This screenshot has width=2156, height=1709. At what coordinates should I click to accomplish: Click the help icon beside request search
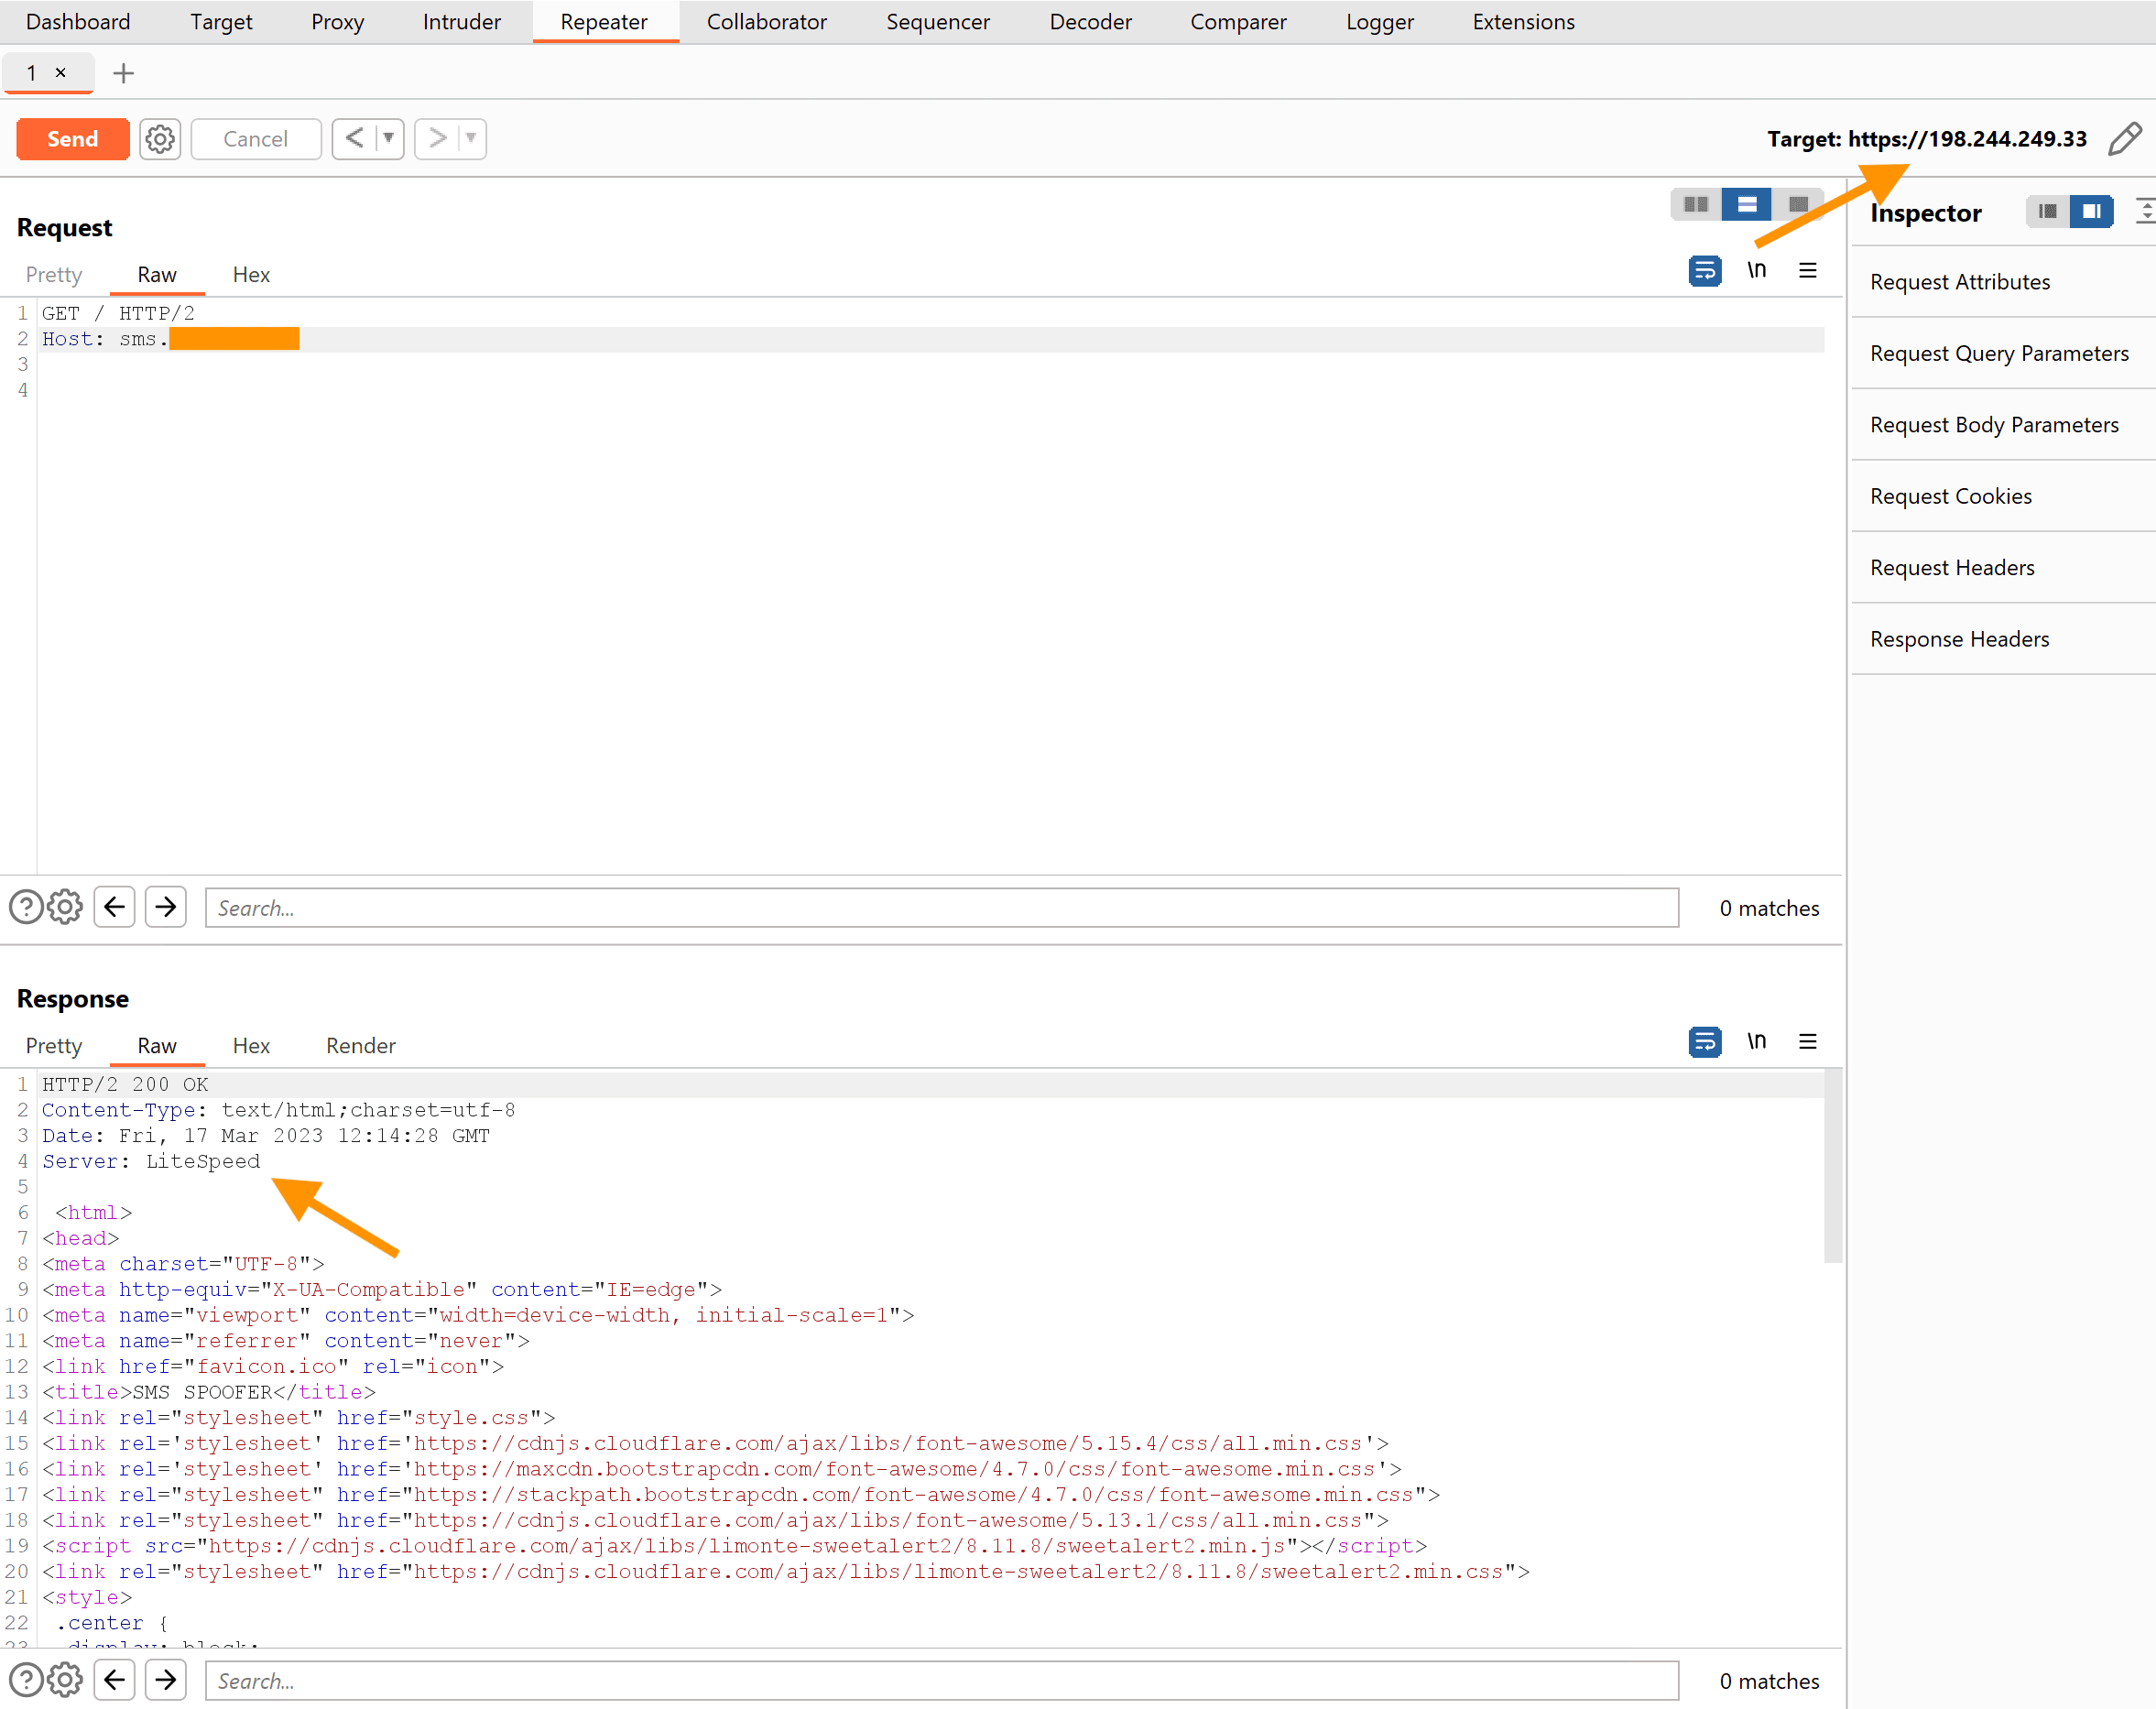(x=25, y=907)
